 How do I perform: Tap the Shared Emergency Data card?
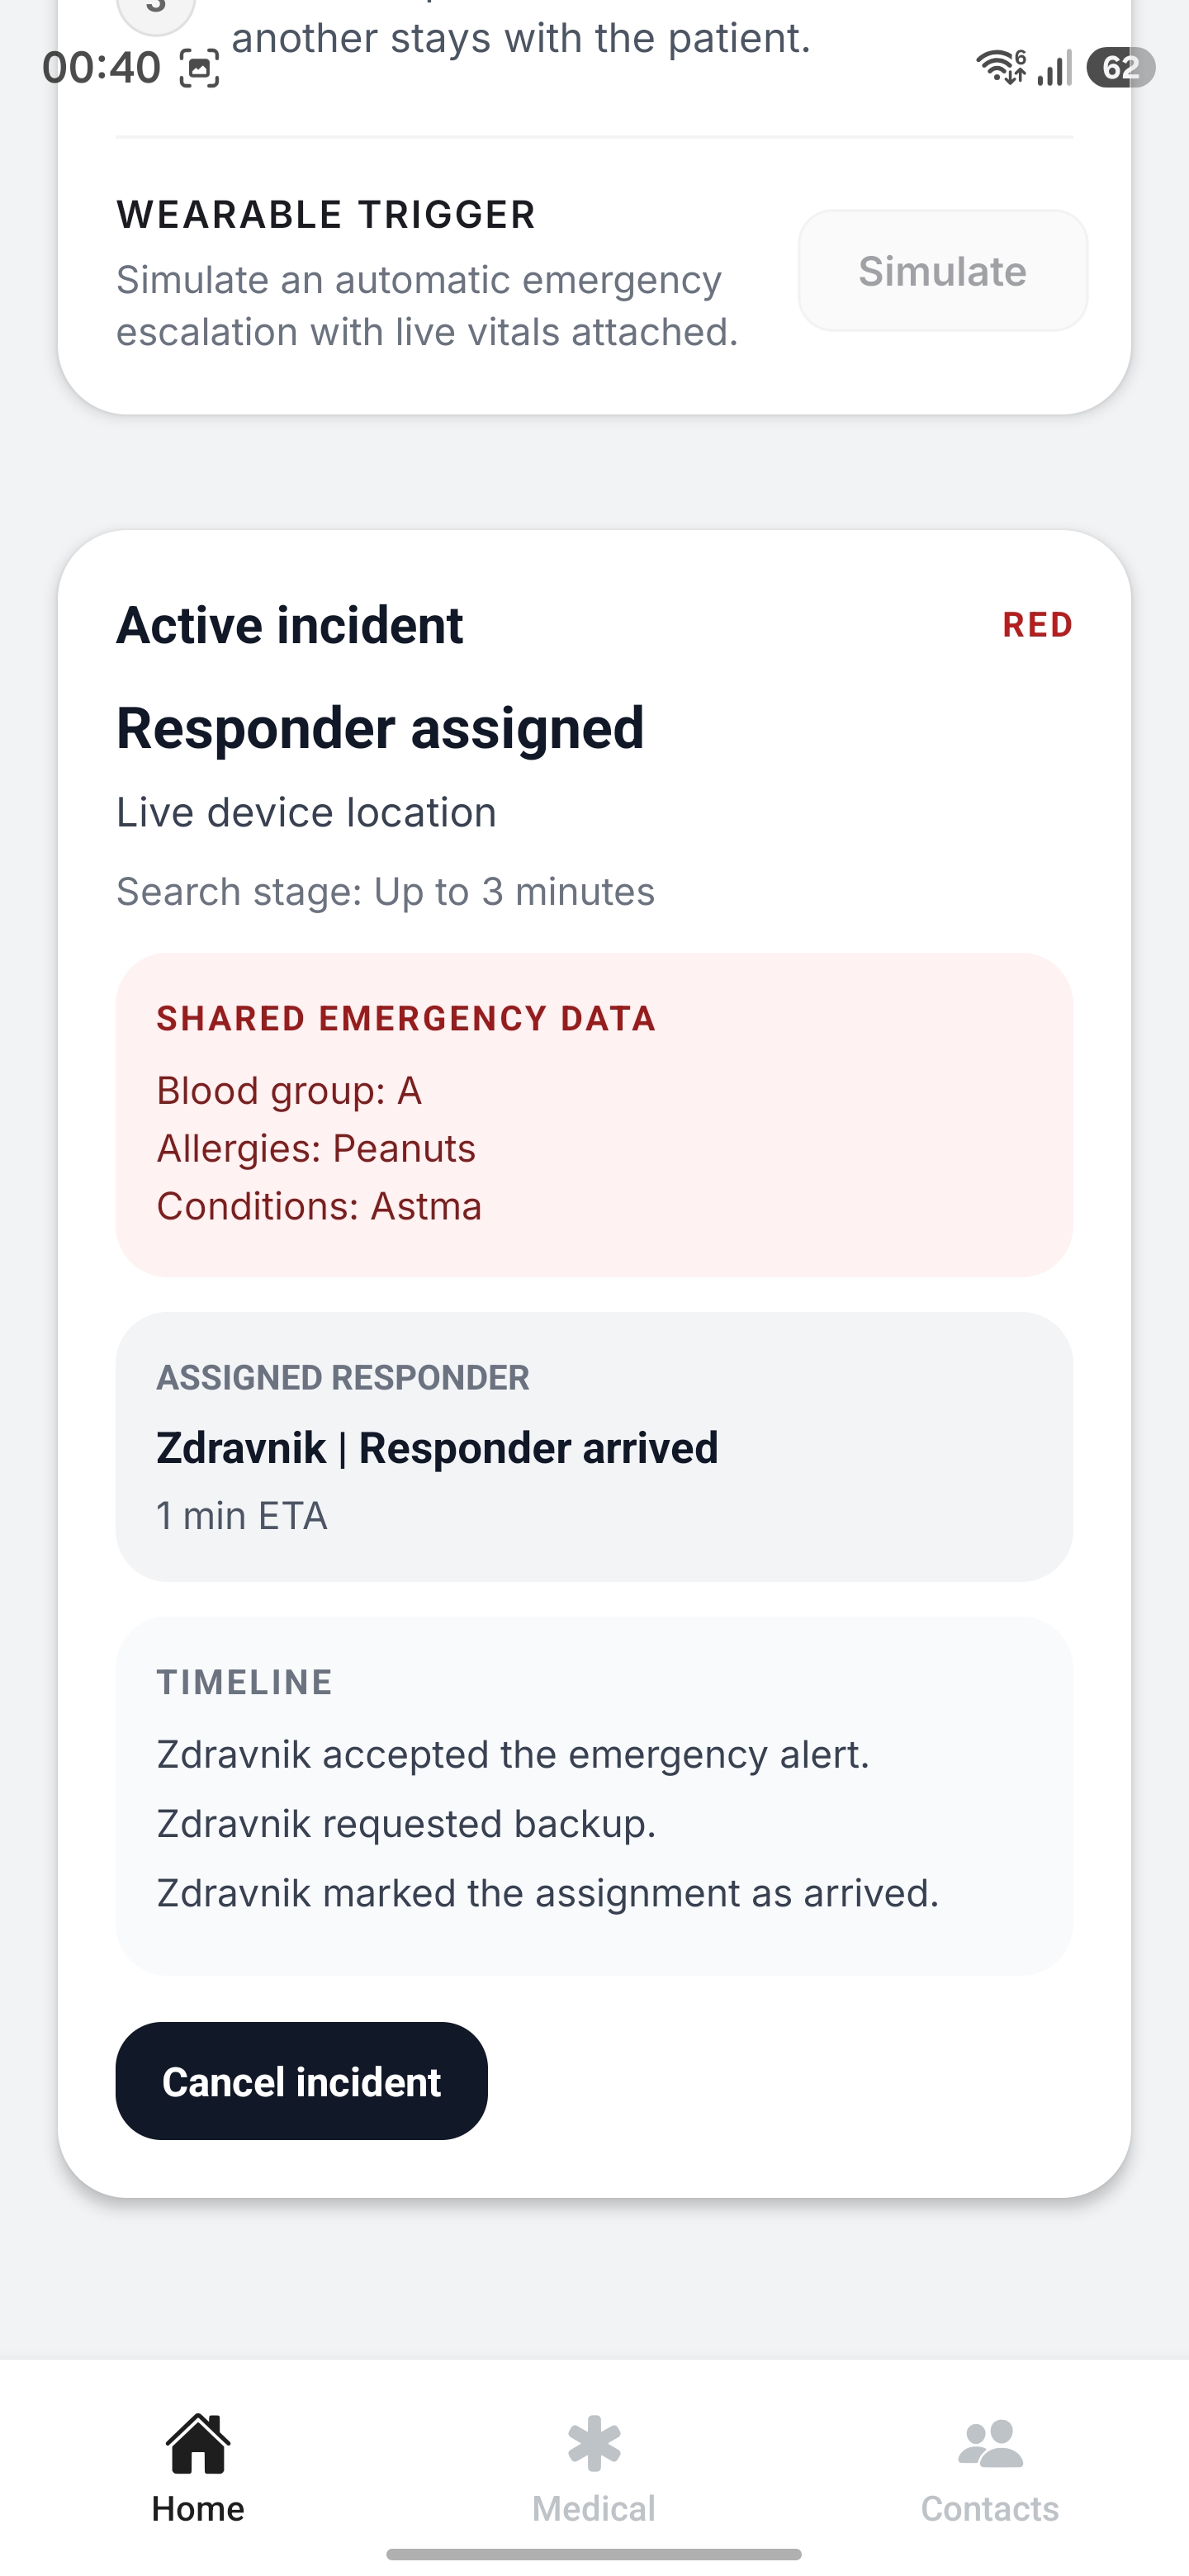pyautogui.click(x=594, y=1114)
